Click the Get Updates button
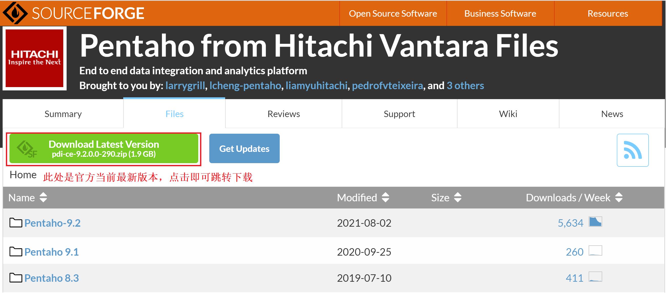 click(x=244, y=149)
